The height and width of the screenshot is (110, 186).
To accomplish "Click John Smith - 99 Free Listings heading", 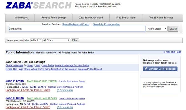I will point(25,62).
